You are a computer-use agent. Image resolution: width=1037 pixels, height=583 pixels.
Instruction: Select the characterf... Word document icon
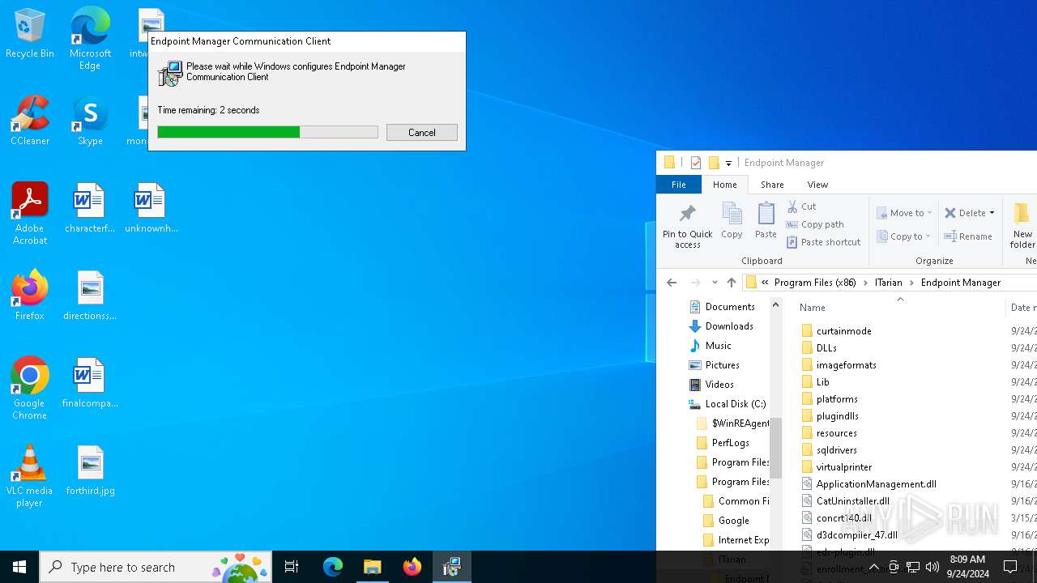pyautogui.click(x=90, y=208)
